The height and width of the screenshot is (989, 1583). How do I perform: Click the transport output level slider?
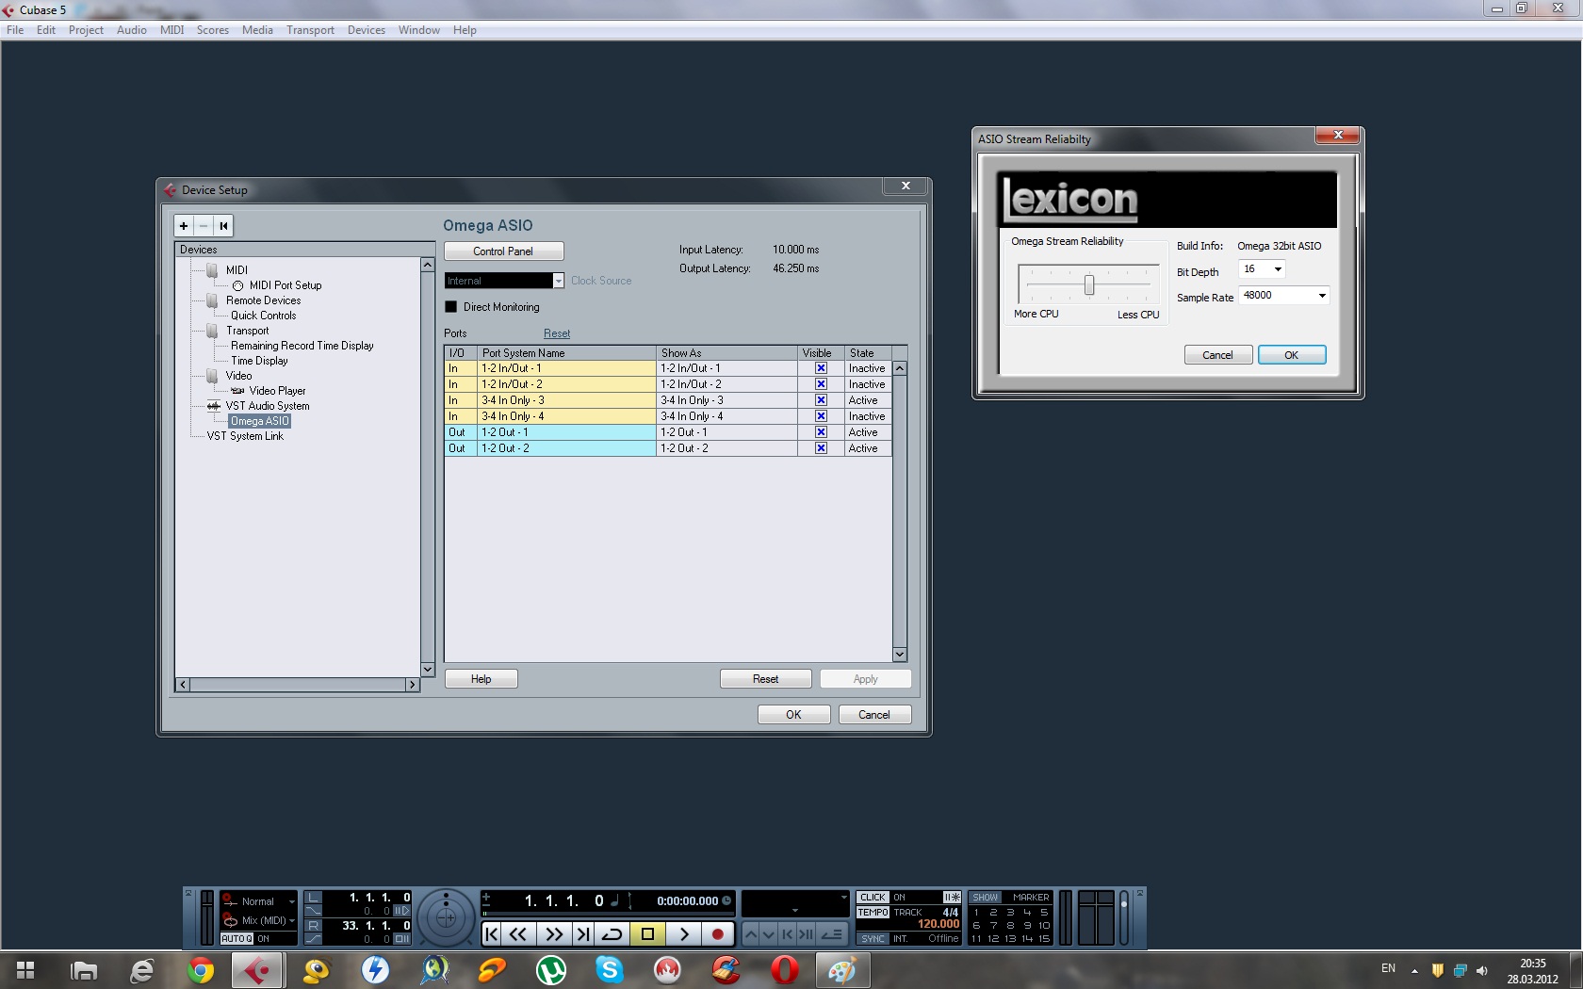pyautogui.click(x=1124, y=917)
